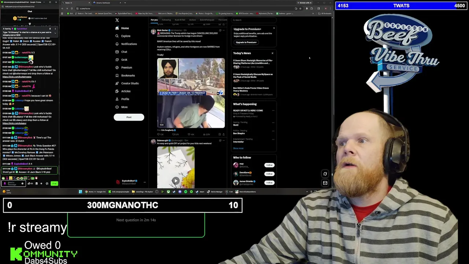The height and width of the screenshot is (264, 469).
Task: Open options for the WotC trend
Action: tap(273, 122)
